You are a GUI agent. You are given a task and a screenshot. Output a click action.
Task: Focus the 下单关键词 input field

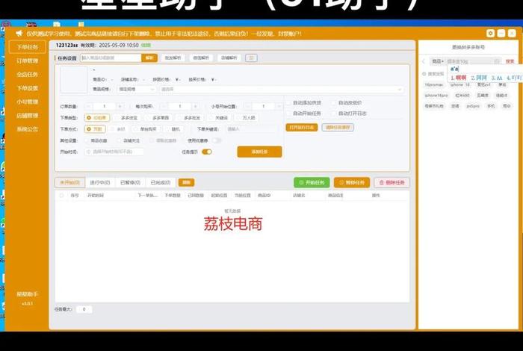[251, 129]
